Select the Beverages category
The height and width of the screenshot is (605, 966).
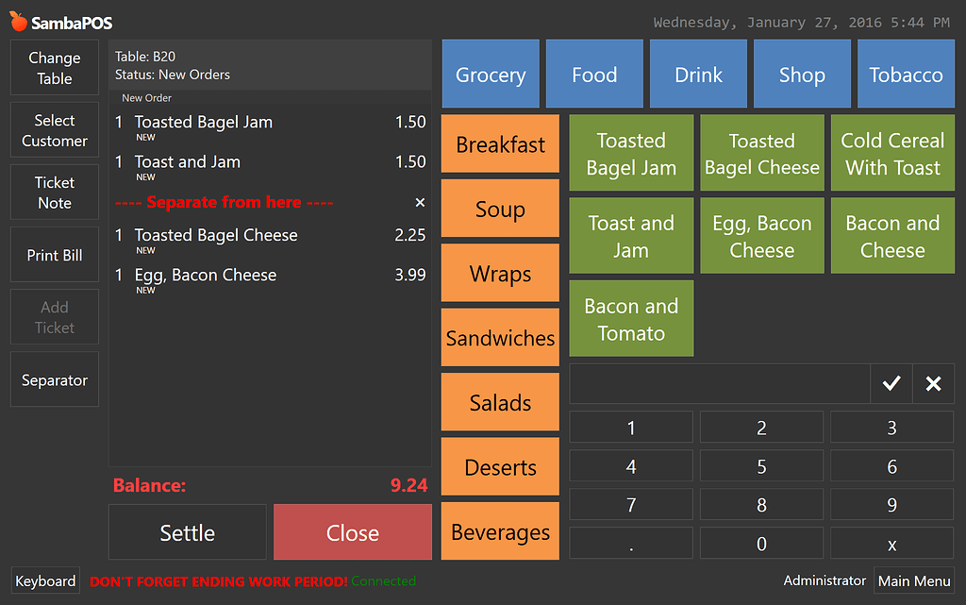pos(500,530)
